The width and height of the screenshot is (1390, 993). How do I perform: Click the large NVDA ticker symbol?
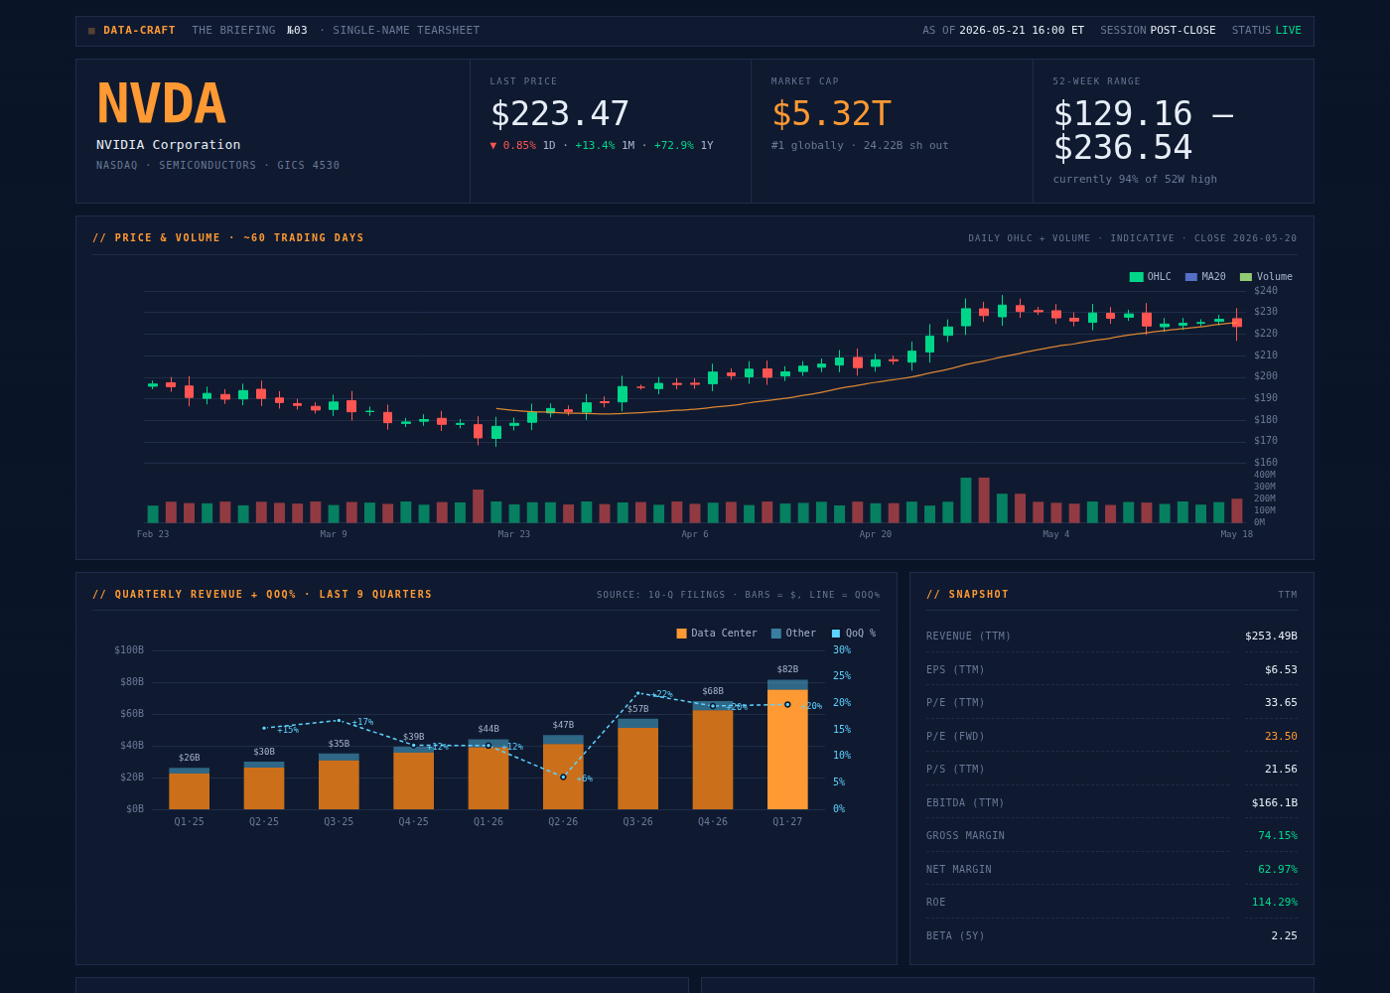coord(161,104)
